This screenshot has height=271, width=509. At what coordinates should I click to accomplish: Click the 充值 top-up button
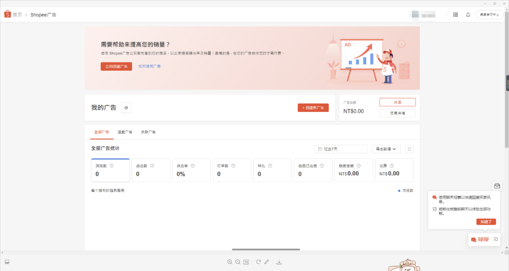397,102
